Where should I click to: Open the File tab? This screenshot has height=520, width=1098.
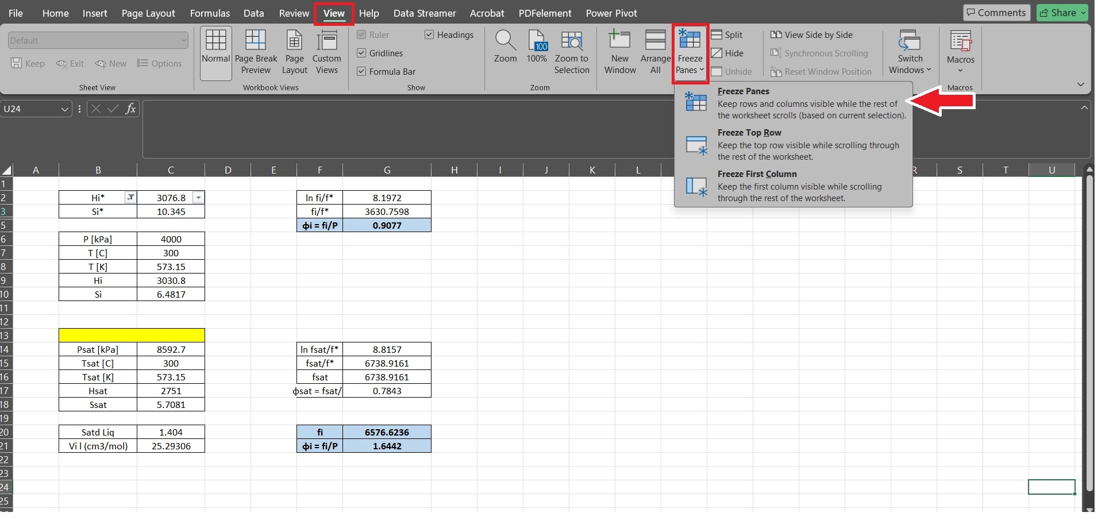(x=16, y=13)
